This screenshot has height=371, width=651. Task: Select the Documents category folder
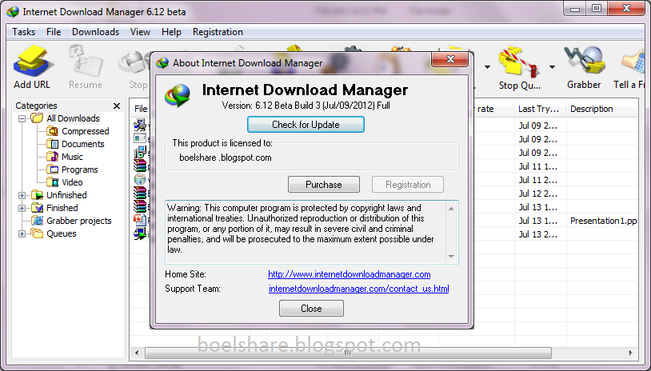click(75, 144)
